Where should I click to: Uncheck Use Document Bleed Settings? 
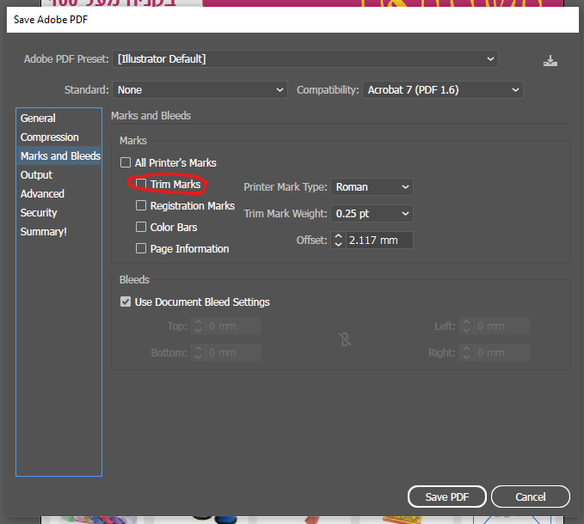click(126, 302)
